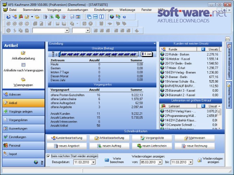234x175 pixels.
Task: Click the Warengruppen boxes icon in the toolbar
Action: pyautogui.click(x=37, y=17)
